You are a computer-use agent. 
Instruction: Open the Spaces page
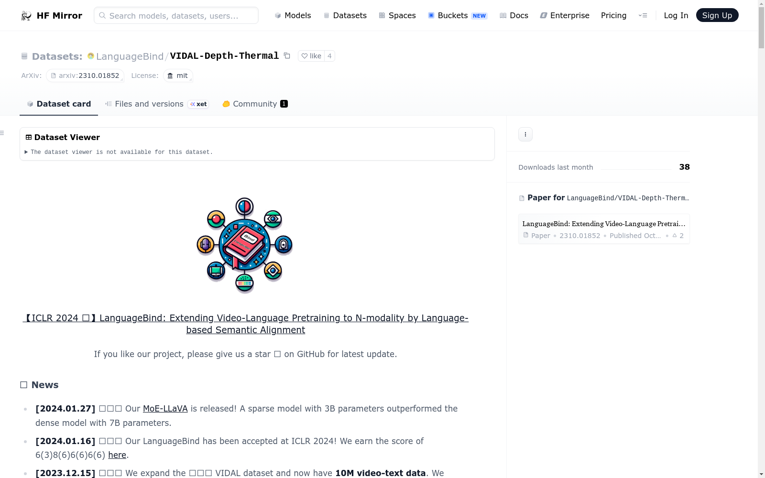point(397,15)
